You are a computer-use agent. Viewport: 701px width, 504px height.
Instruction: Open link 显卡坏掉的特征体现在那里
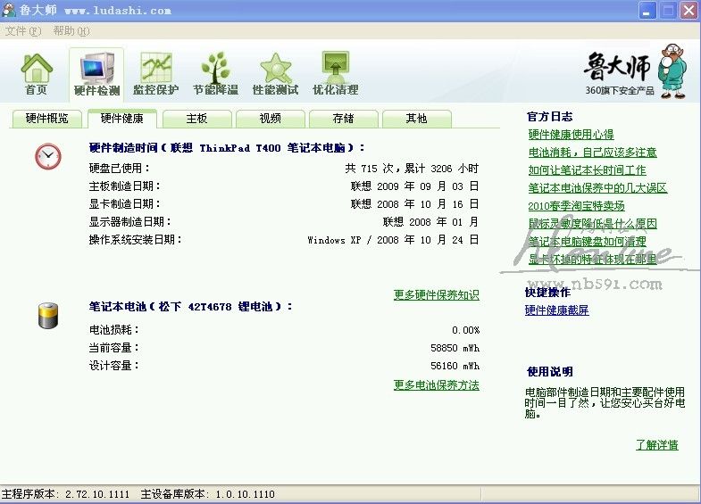coord(592,260)
